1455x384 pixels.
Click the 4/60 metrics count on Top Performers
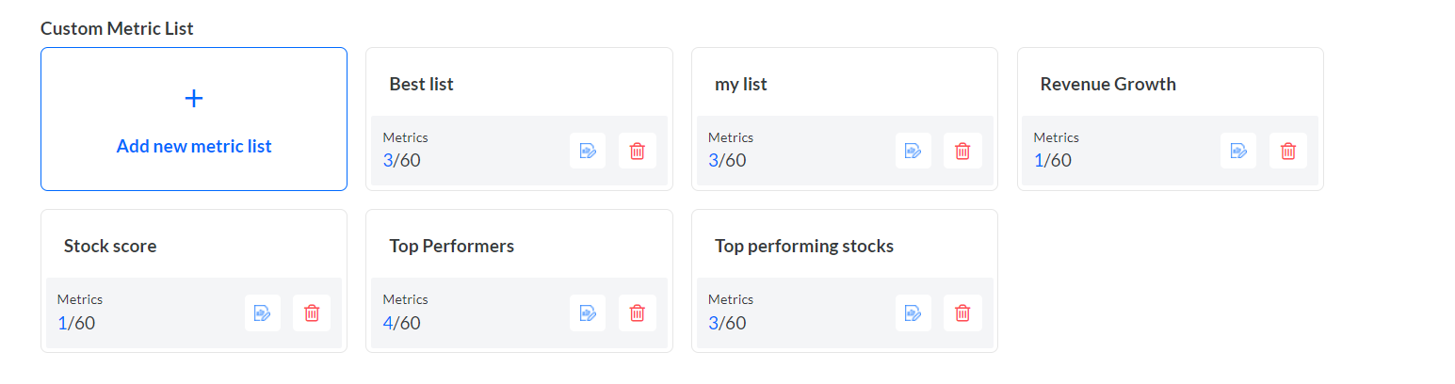point(402,323)
